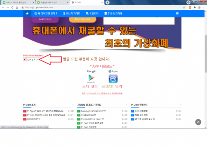Go back with the browser back arrow
This screenshot has height=150, width=207.
point(3,8)
